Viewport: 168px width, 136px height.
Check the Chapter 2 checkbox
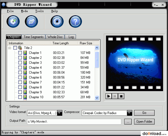[x=20, y=58]
